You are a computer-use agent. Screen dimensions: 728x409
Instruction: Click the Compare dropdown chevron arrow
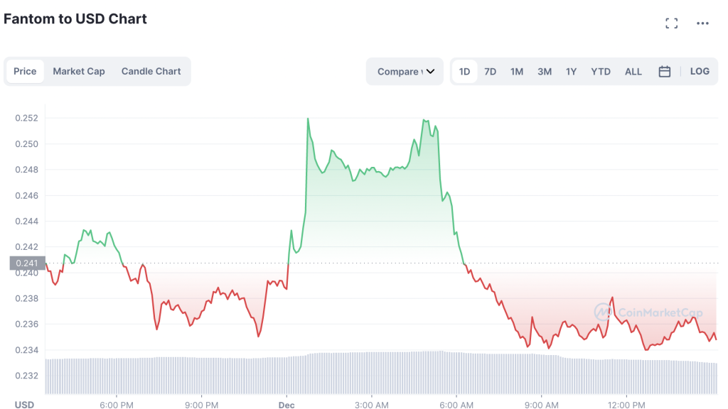(430, 72)
